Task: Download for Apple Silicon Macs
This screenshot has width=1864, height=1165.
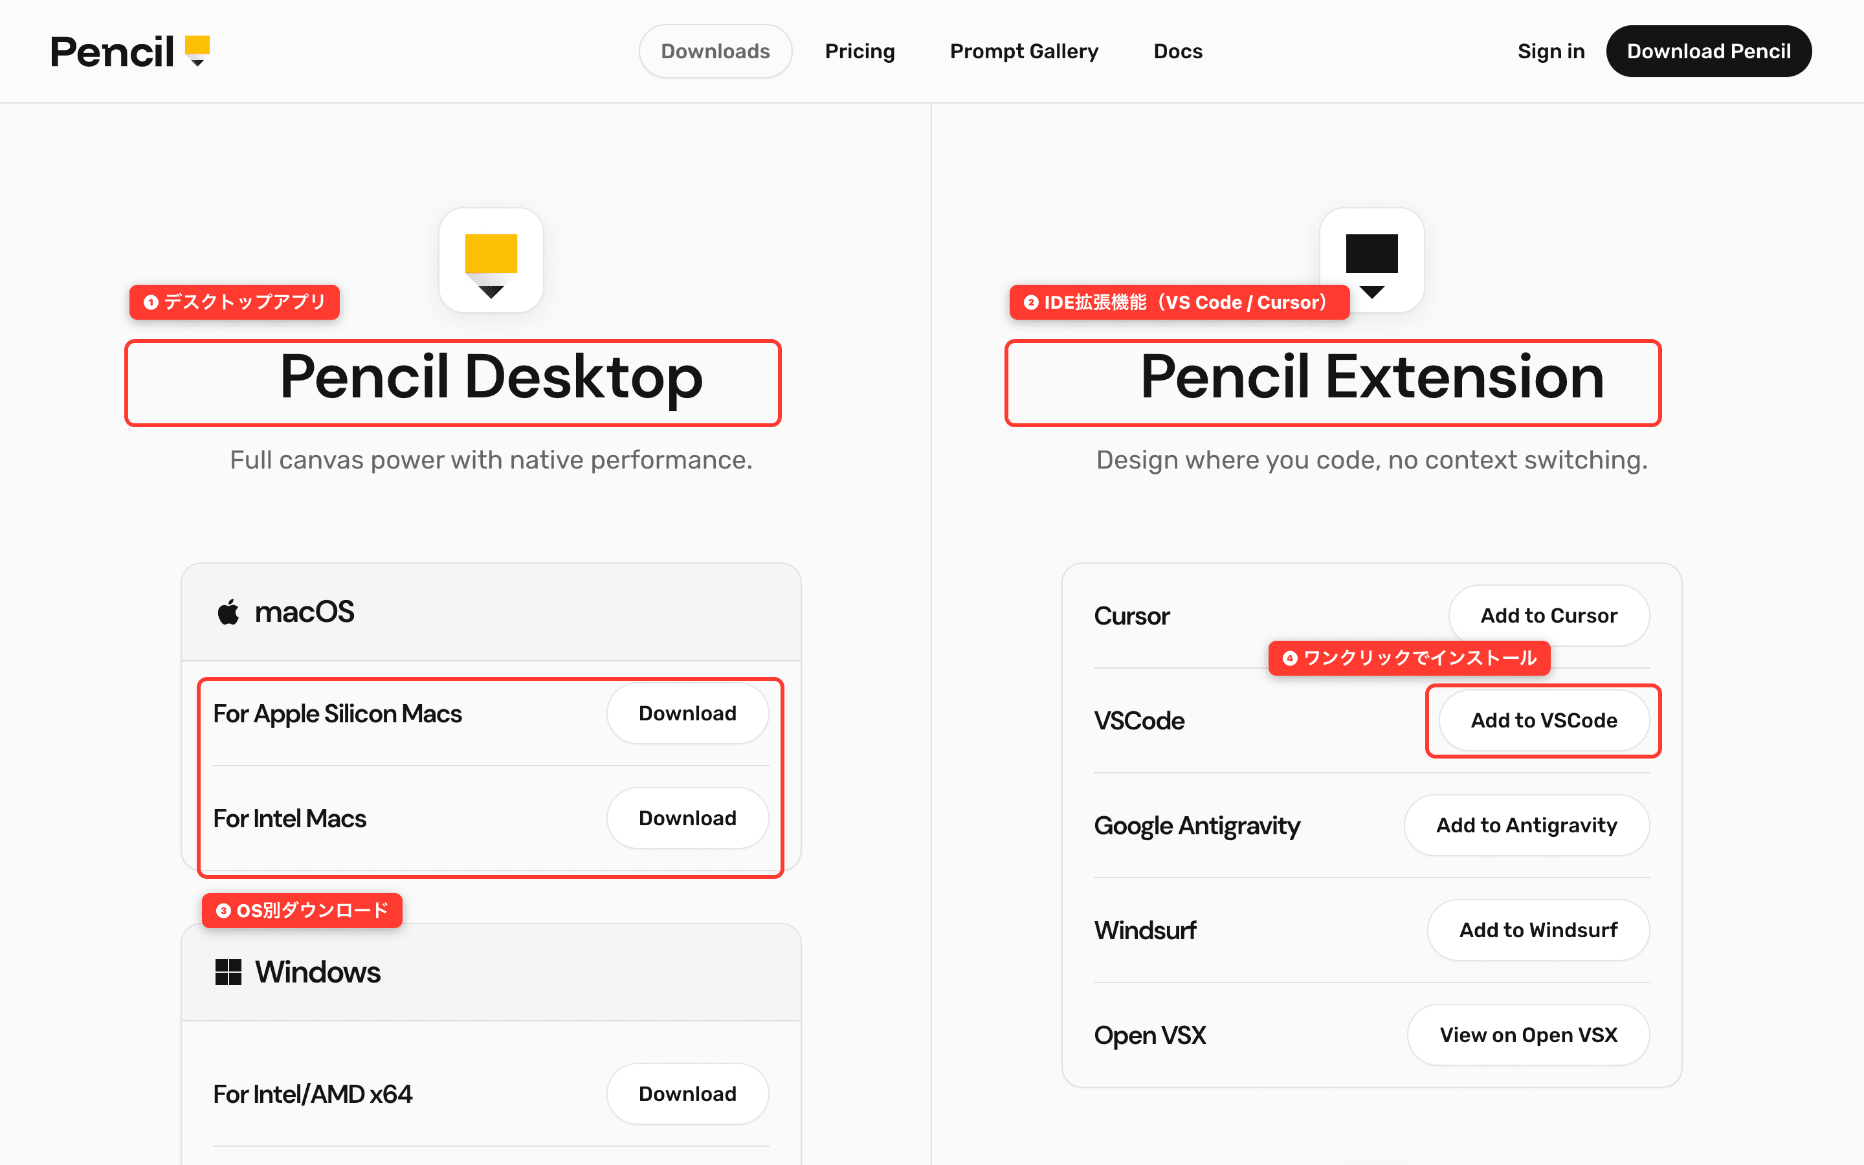Action: [x=687, y=713]
